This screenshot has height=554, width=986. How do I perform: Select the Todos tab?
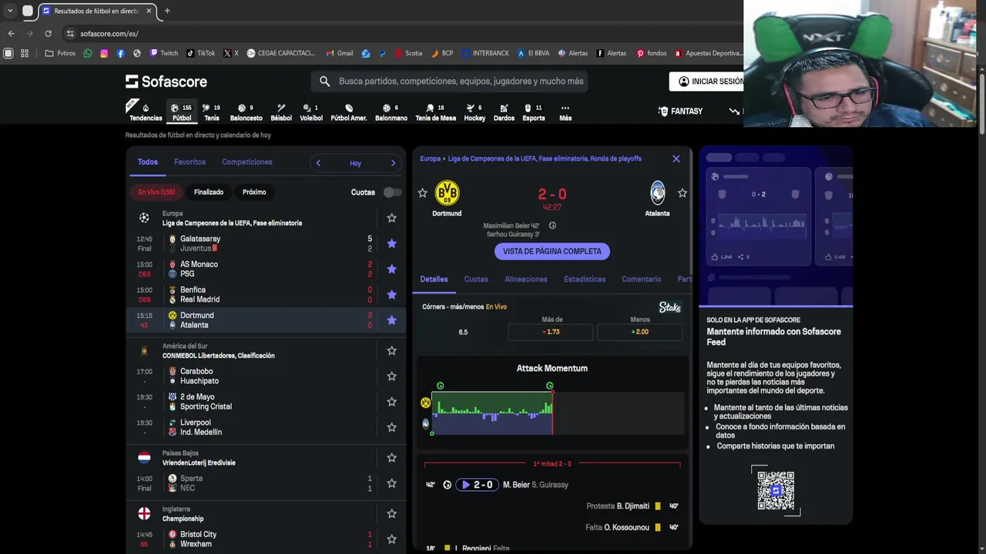pyautogui.click(x=147, y=162)
